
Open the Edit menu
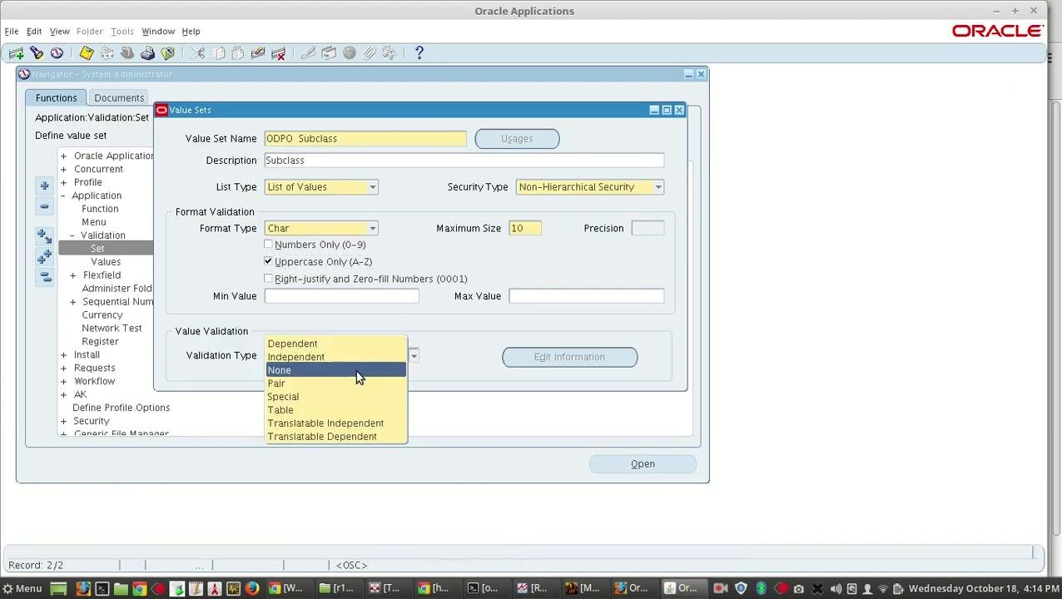pos(34,32)
